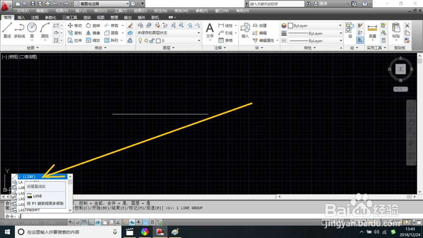Image resolution: width=423 pixels, height=238 pixels.
Task: Toggle the layer lightbulb on/off icon
Action: point(140,41)
